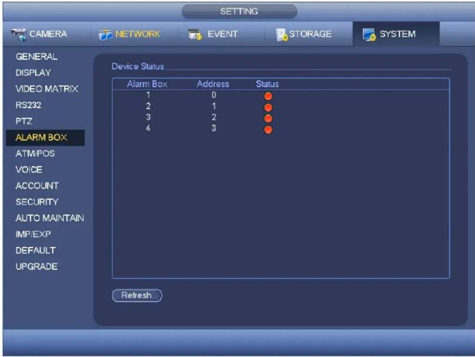Select VOICE in sidebar
475x357 pixels.
pos(29,169)
